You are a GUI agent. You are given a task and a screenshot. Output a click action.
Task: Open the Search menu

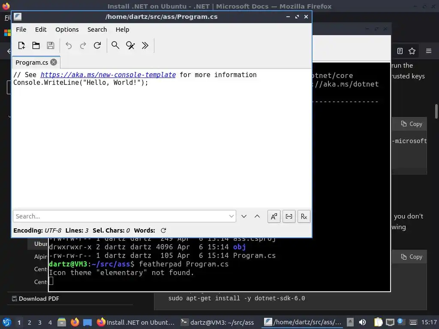(x=97, y=30)
